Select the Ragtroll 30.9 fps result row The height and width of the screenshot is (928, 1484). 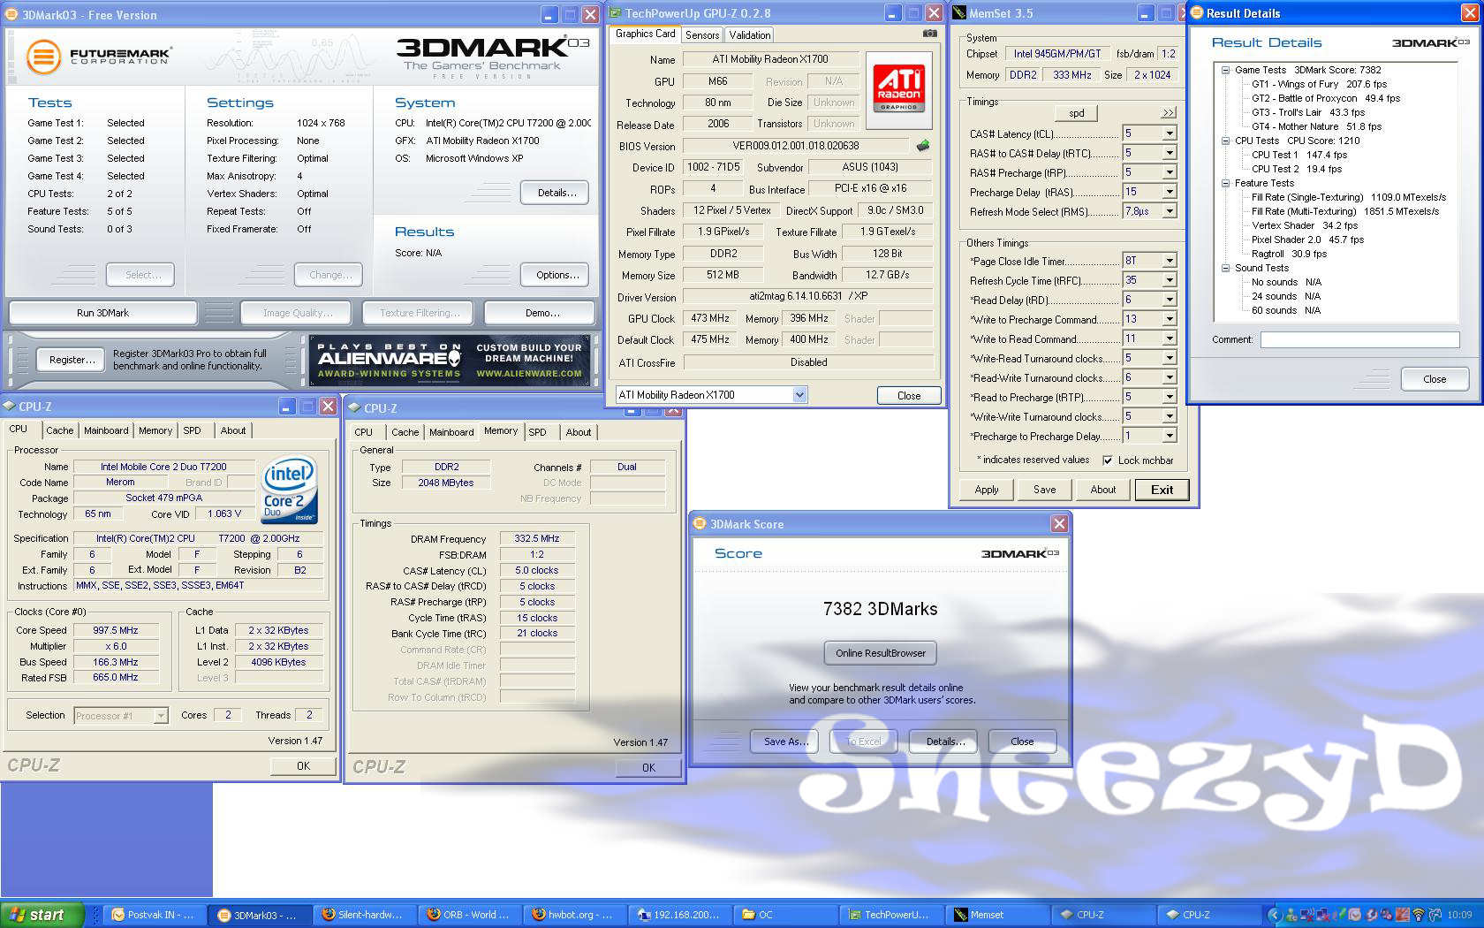pos(1289,254)
